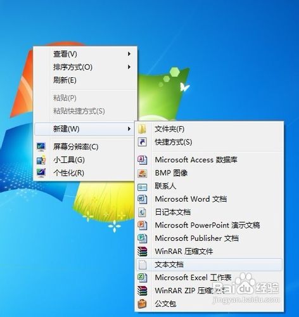299x317 pixels.
Task: Create a Microsoft Publisher 文档
Action: 209,238
